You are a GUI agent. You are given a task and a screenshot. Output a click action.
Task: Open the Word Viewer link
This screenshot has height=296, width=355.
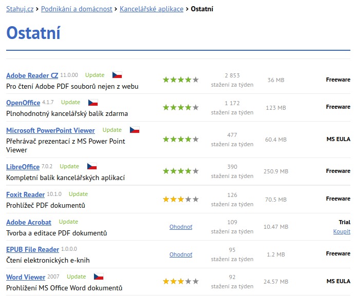pos(26,277)
